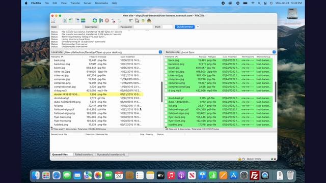Open the Bookmarks menu

[101, 3]
